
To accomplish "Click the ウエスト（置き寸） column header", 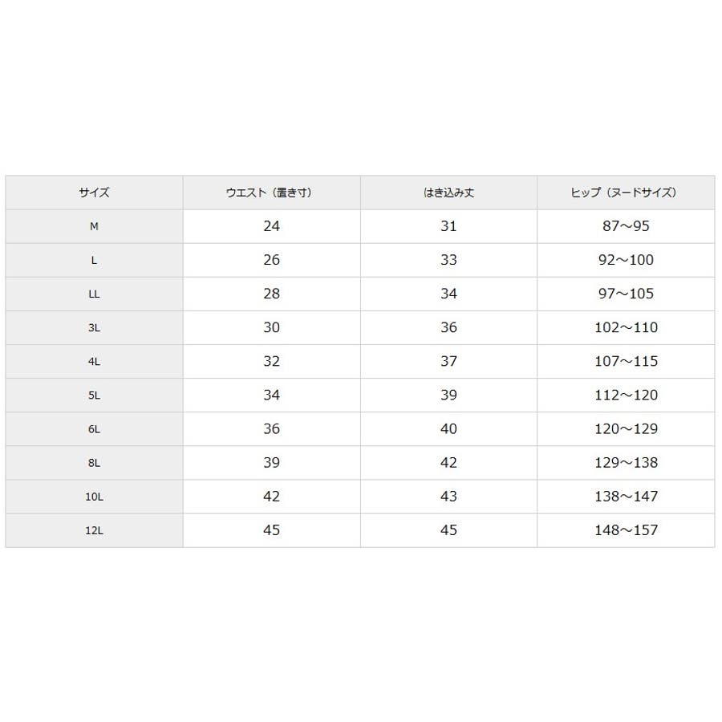I will (271, 193).
